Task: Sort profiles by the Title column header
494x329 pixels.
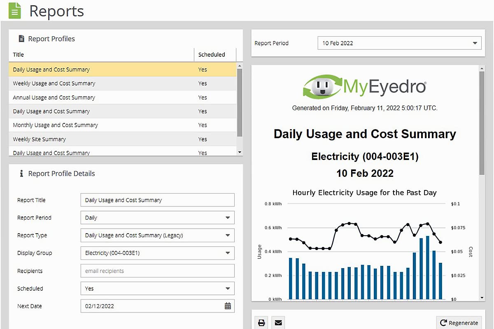Action: click(101, 54)
